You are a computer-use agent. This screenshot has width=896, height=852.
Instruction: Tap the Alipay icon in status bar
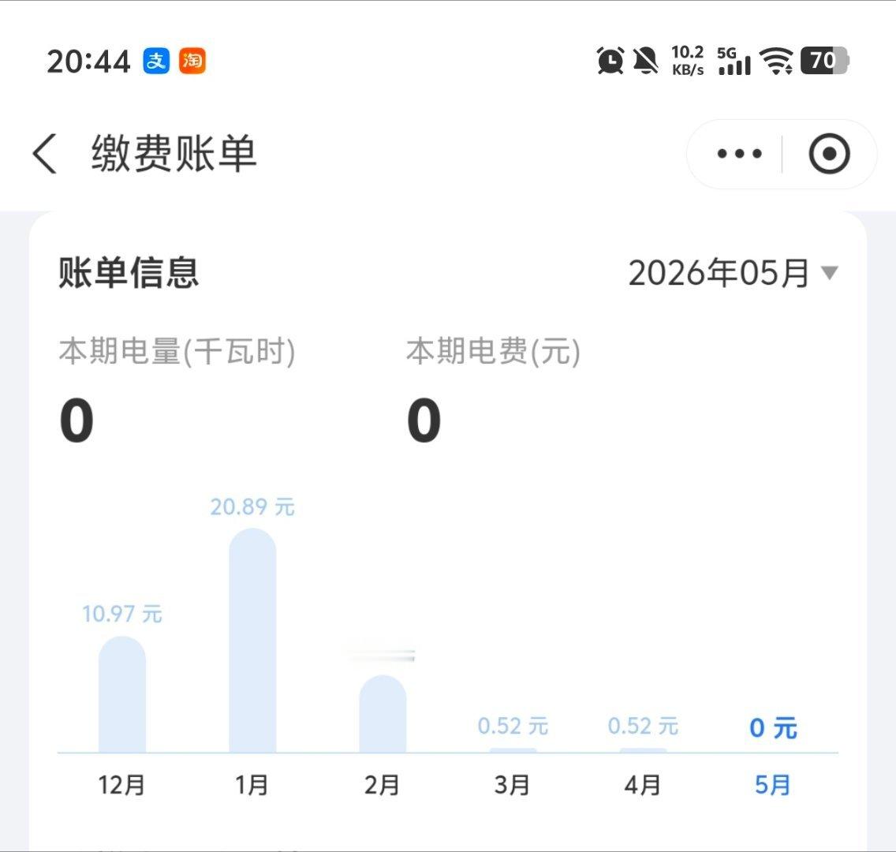click(x=156, y=61)
